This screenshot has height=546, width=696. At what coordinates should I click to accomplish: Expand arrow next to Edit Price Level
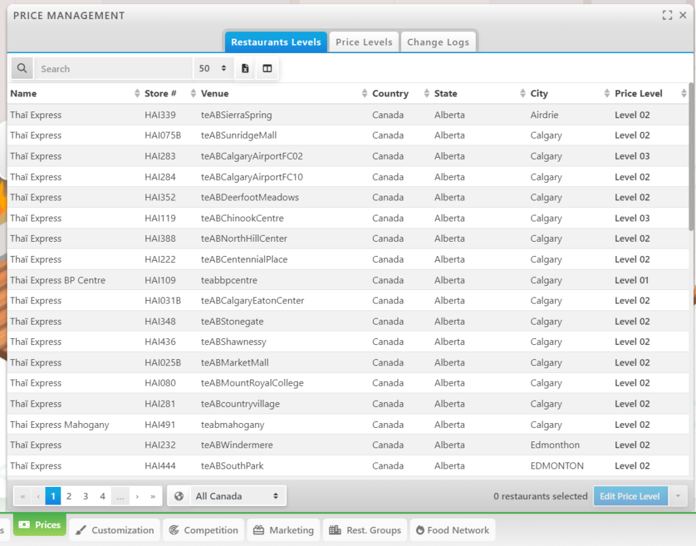click(677, 496)
